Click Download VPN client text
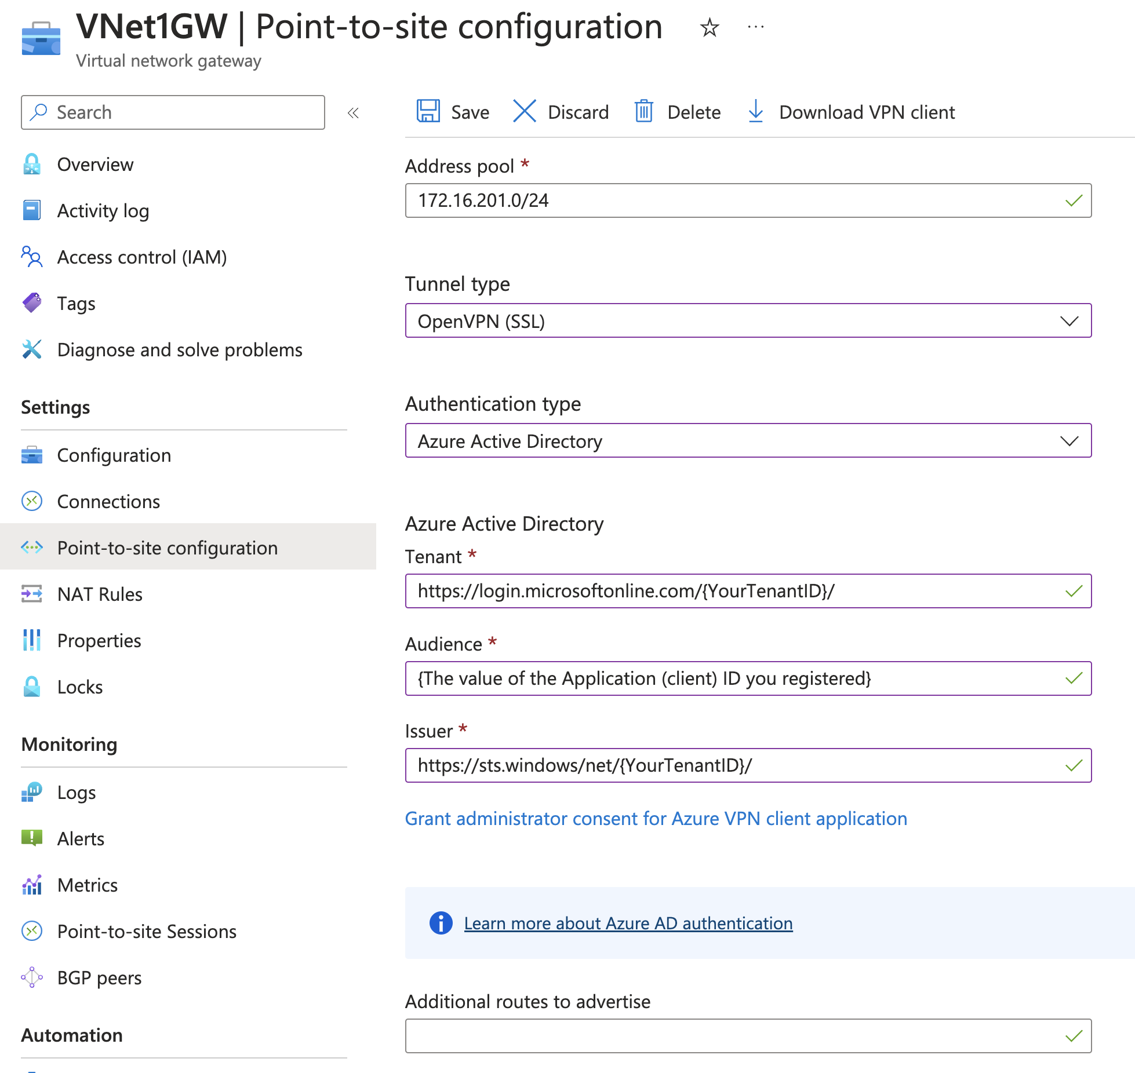Screen dimensions: 1135x1073 (867, 112)
